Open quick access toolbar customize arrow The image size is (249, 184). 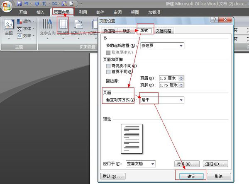[x=81, y=3]
